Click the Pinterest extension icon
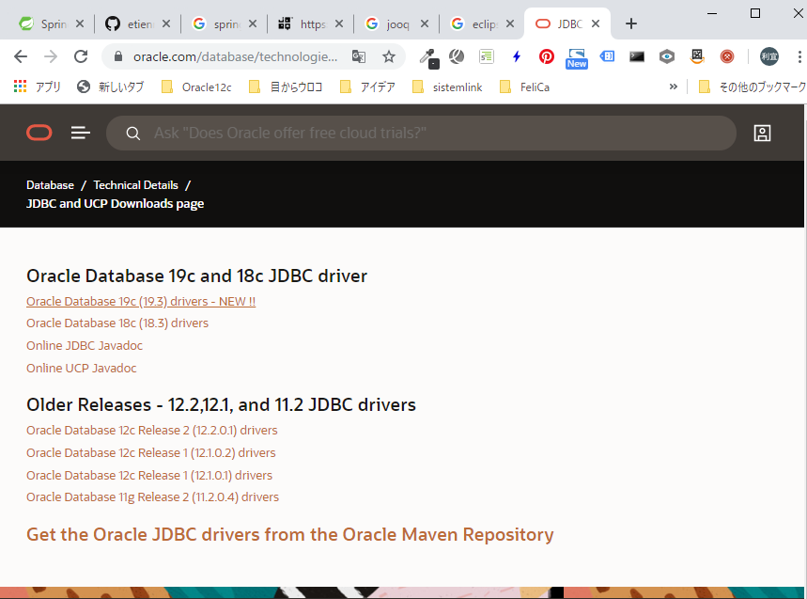 (547, 56)
